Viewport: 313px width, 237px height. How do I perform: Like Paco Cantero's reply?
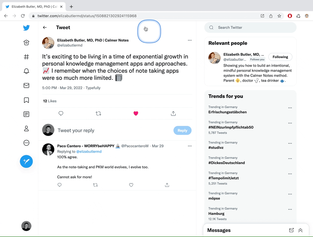pos(131,185)
